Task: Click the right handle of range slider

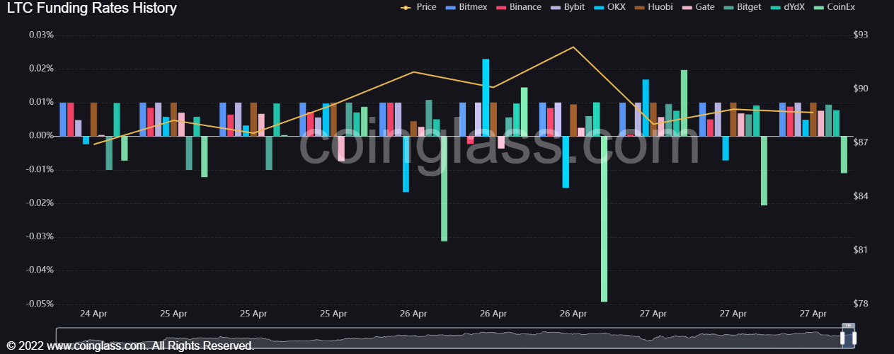Action: point(854,338)
